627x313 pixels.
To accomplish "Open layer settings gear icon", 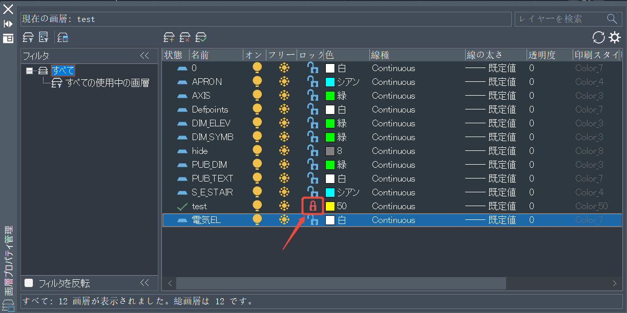I will tap(614, 37).
